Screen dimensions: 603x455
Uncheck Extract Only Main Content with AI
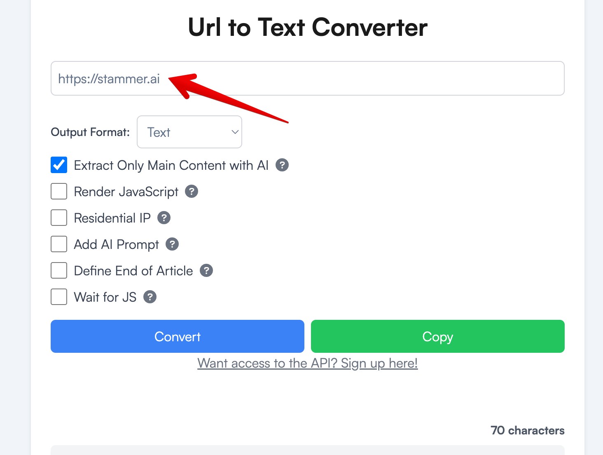point(58,165)
